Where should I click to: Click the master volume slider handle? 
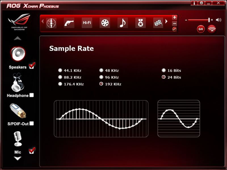coord(209,20)
